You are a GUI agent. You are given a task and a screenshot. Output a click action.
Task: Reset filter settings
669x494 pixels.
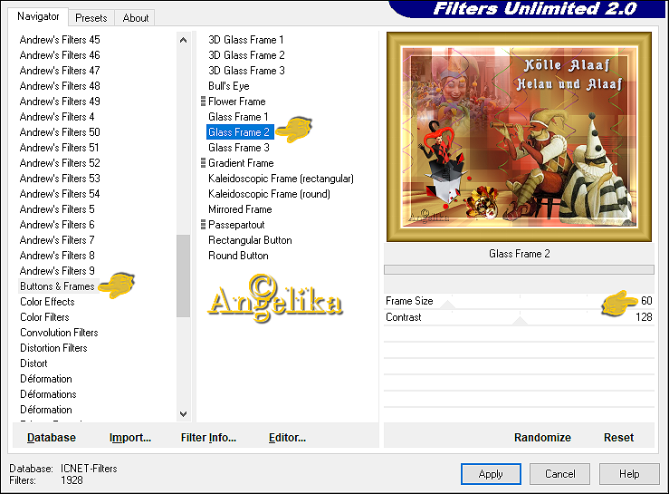[618, 437]
